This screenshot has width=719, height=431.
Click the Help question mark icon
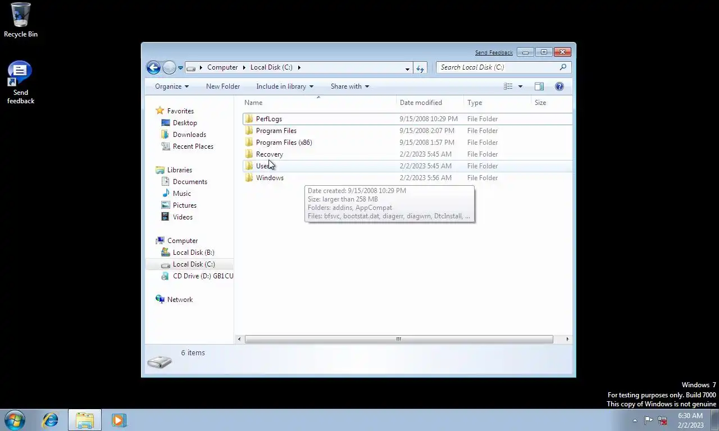coord(559,86)
